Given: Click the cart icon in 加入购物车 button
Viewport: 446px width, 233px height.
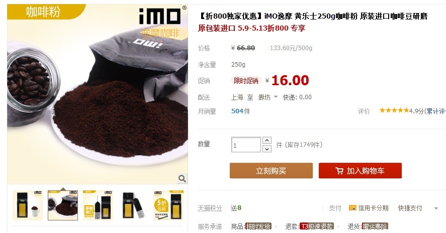Looking at the screenshot, I should [x=339, y=171].
